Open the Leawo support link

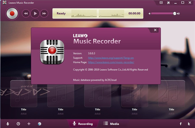click(x=111, y=58)
